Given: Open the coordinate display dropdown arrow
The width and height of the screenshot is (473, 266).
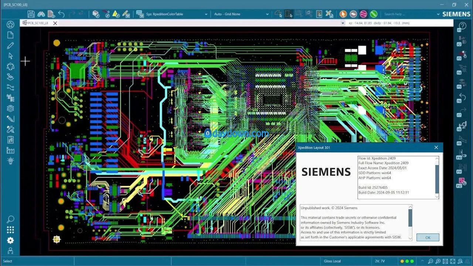Looking at the screenshot, I should tap(343, 23).
